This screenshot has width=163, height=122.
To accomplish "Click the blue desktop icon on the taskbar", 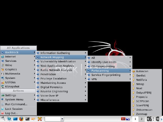I will click(15, 119).
